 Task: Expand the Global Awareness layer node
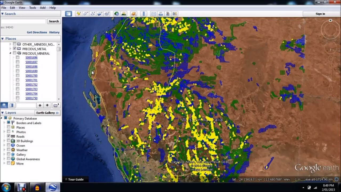4,159
